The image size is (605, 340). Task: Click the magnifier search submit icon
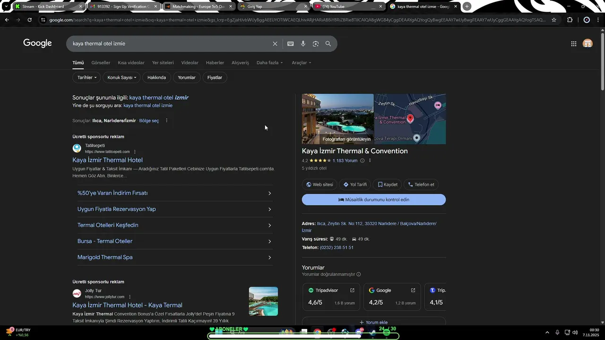pyautogui.click(x=328, y=43)
